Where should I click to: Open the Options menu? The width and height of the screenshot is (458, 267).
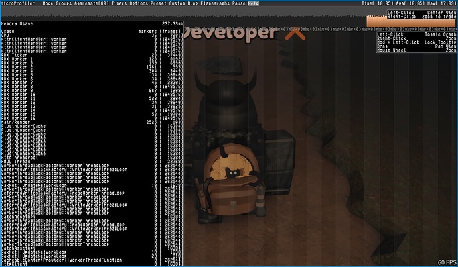[x=139, y=3]
